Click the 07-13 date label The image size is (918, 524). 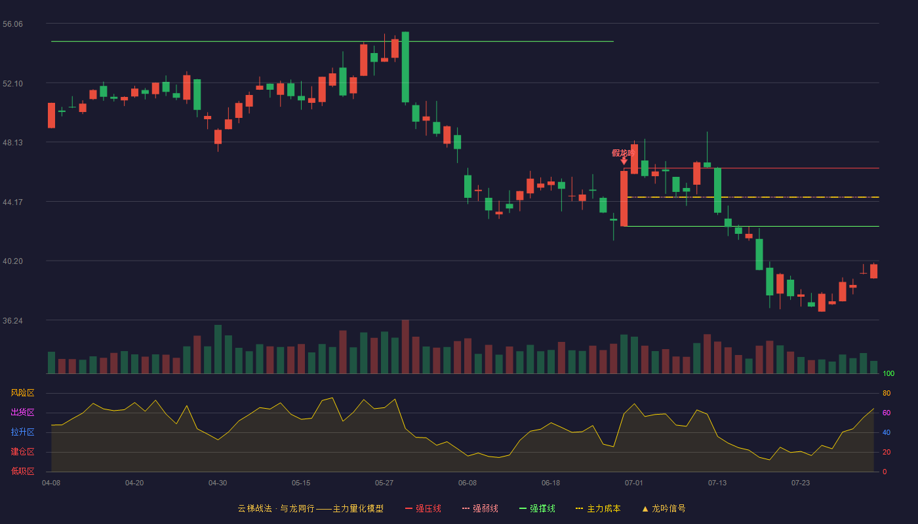point(717,483)
